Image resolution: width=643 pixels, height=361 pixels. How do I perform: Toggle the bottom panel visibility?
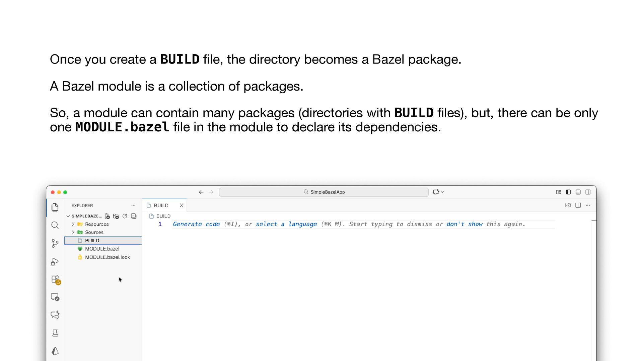point(578,192)
